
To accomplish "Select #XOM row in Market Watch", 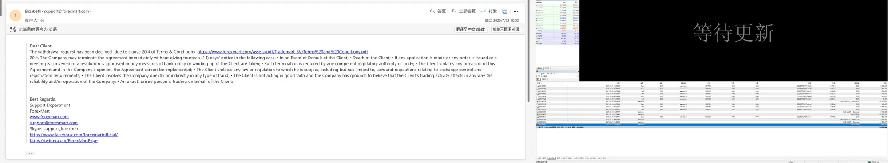I will click(557, 44).
